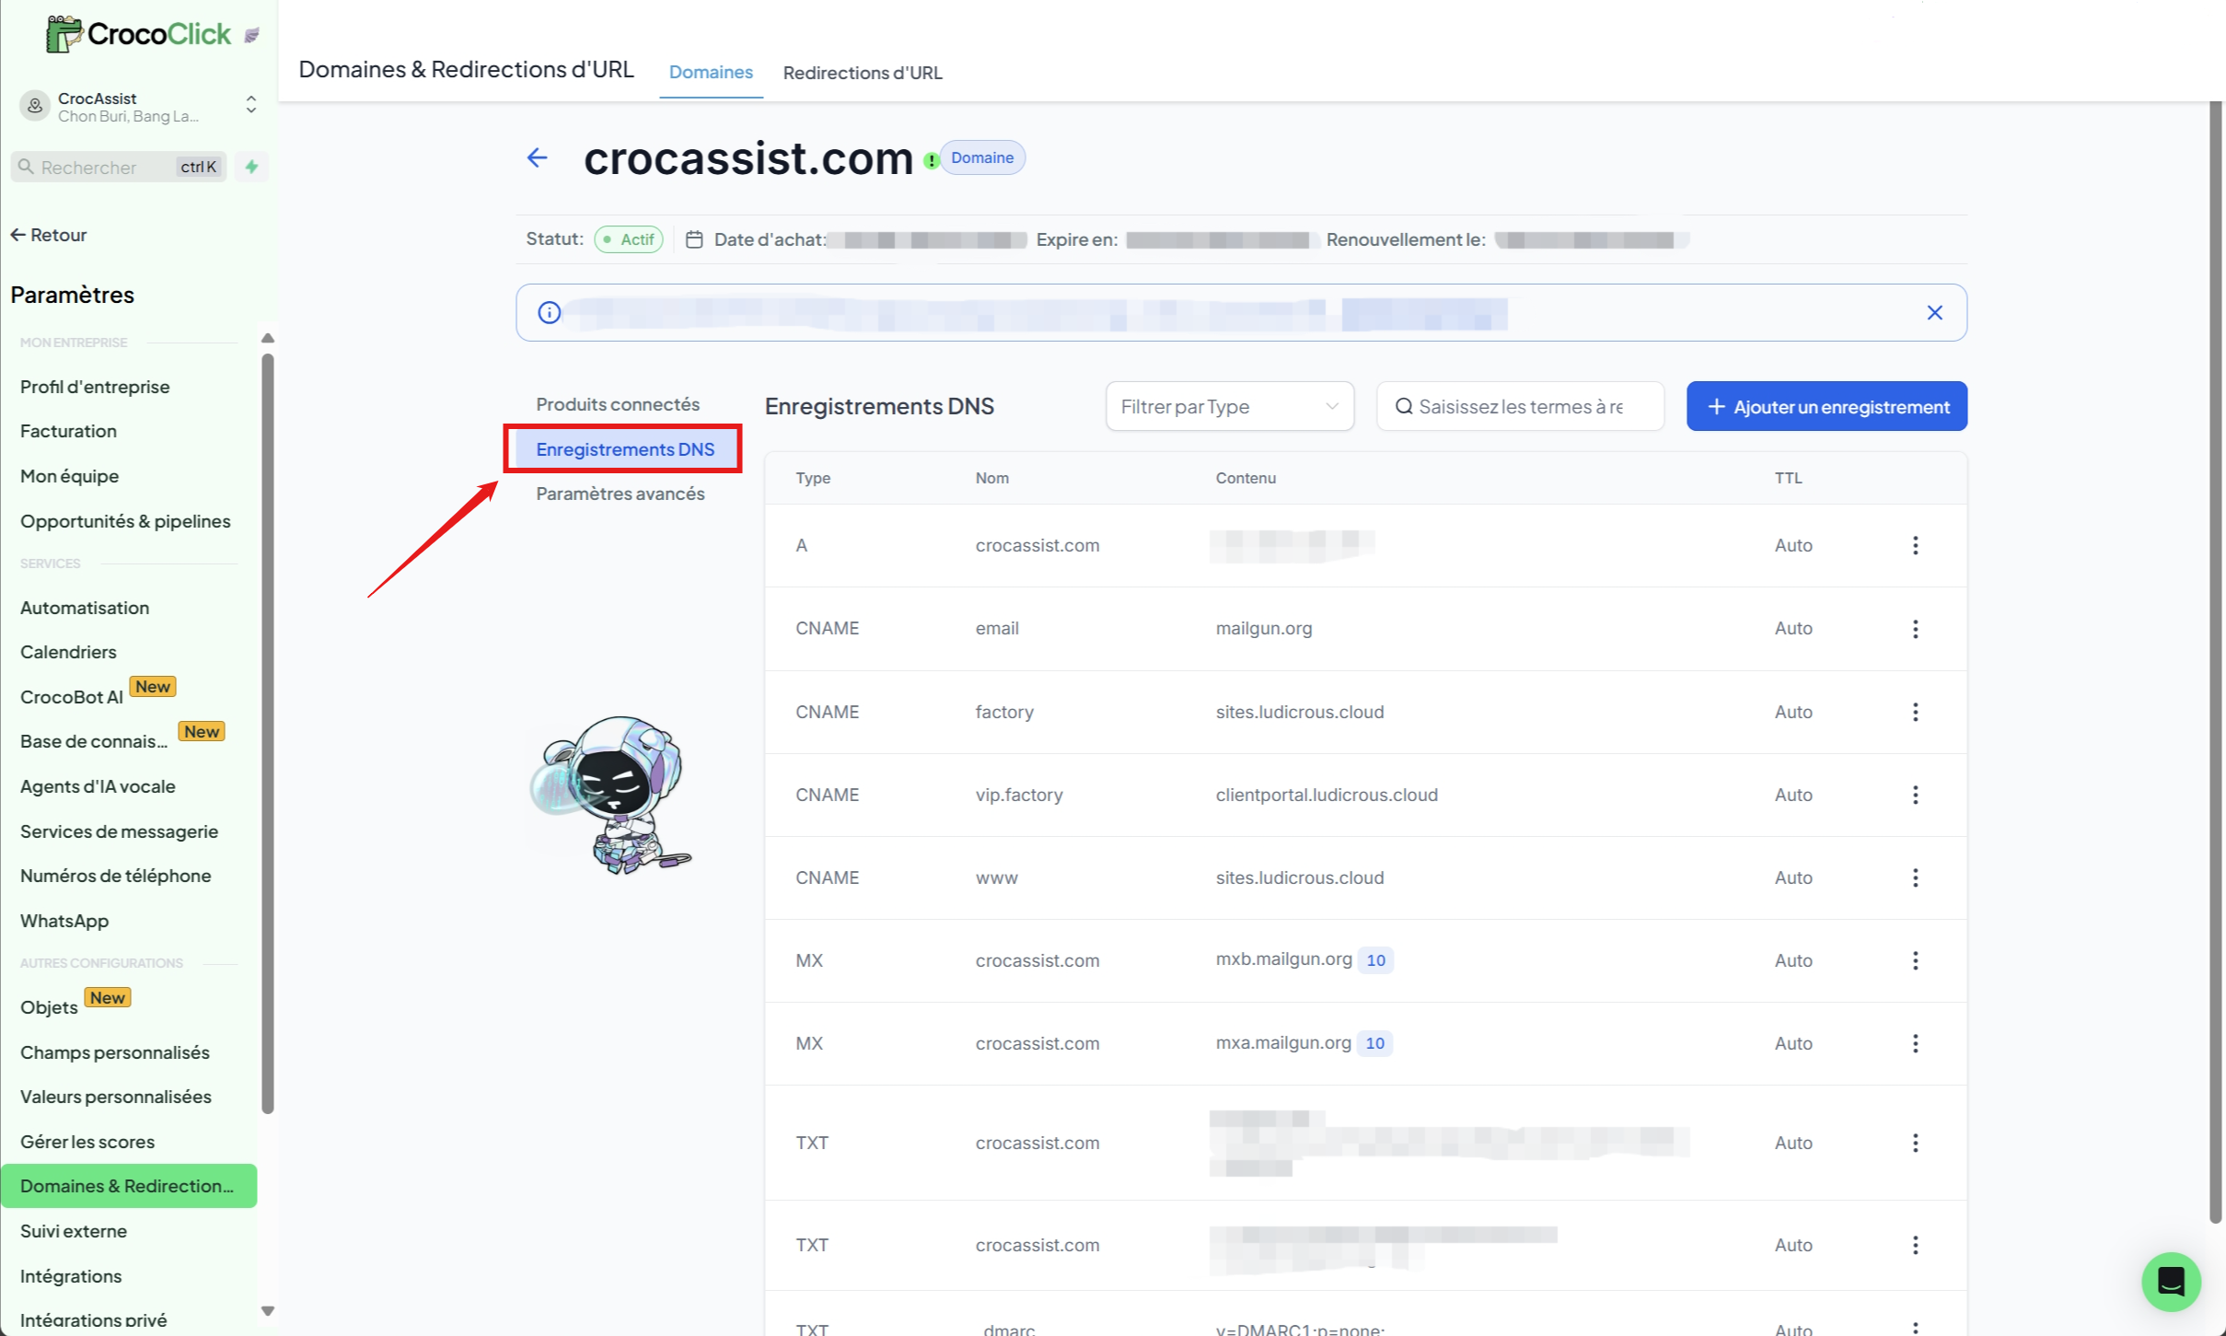The width and height of the screenshot is (2226, 1336).
Task: Open options menu for mxa.mailgun.org MX record
Action: 1915,1043
